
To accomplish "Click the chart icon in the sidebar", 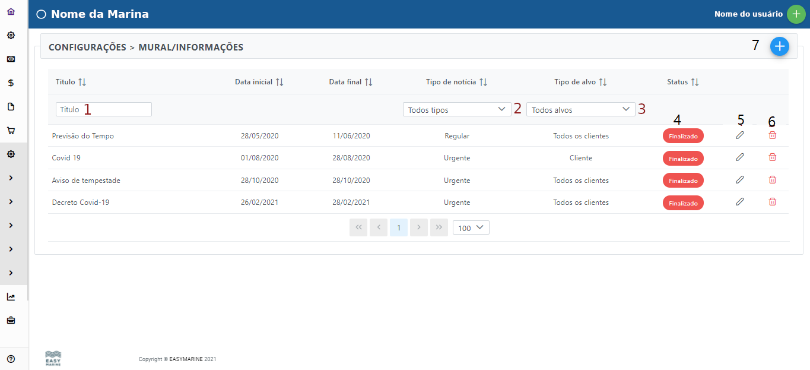I will pyautogui.click(x=11, y=297).
